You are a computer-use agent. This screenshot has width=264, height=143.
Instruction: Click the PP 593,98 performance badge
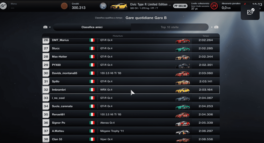pyautogui.click(x=180, y=6)
